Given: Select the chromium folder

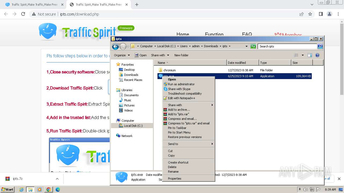Looking at the screenshot, I should point(169,70).
